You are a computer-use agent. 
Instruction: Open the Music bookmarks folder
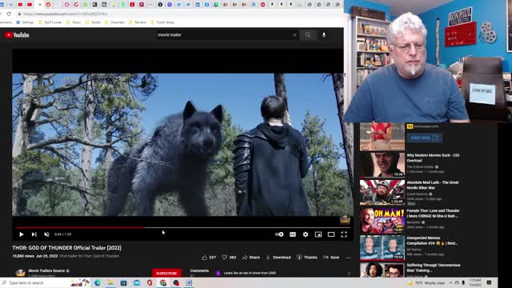[x=74, y=22]
